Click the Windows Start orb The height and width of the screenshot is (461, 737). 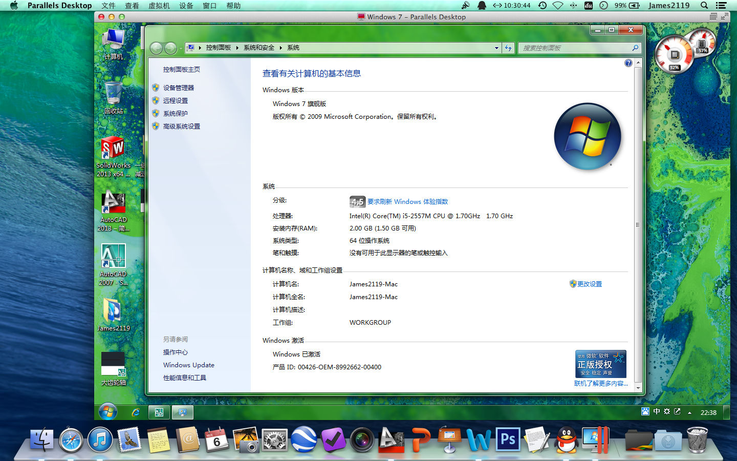coord(107,411)
